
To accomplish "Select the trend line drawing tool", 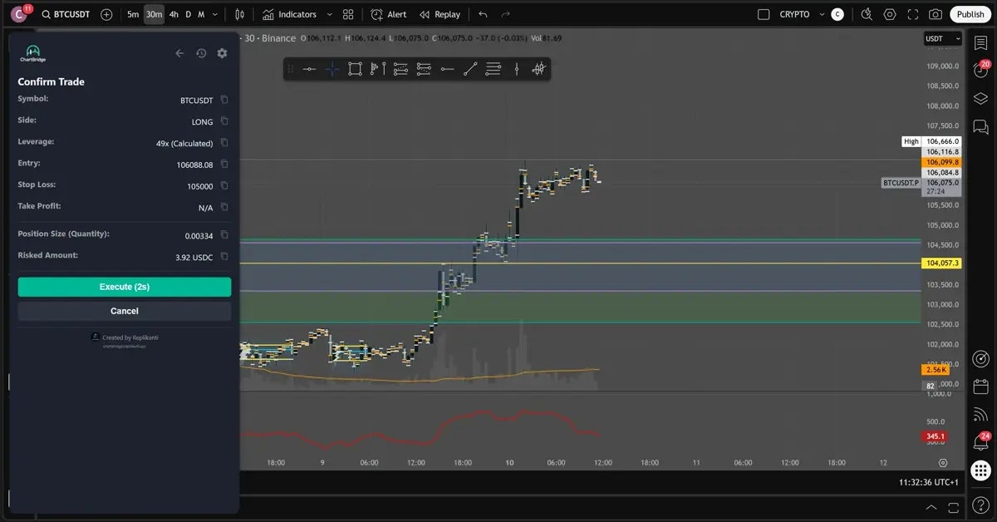I will point(469,69).
